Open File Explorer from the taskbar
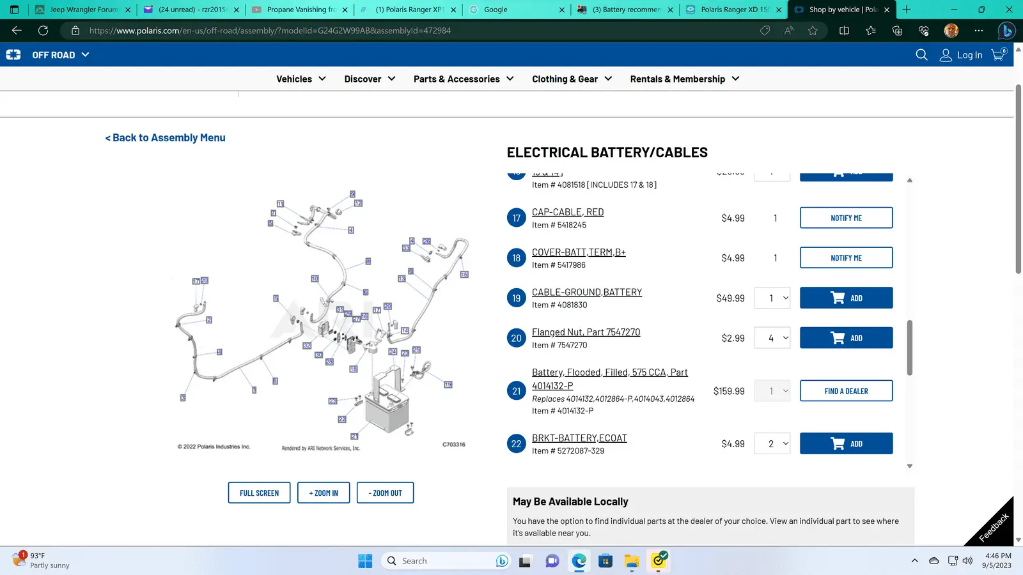The height and width of the screenshot is (575, 1023). click(632, 561)
